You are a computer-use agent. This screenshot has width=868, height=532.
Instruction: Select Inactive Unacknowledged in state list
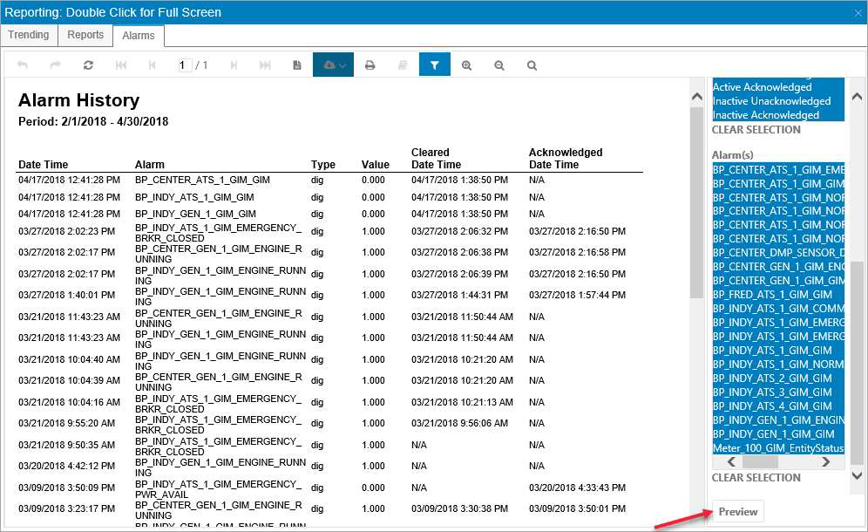click(x=771, y=101)
